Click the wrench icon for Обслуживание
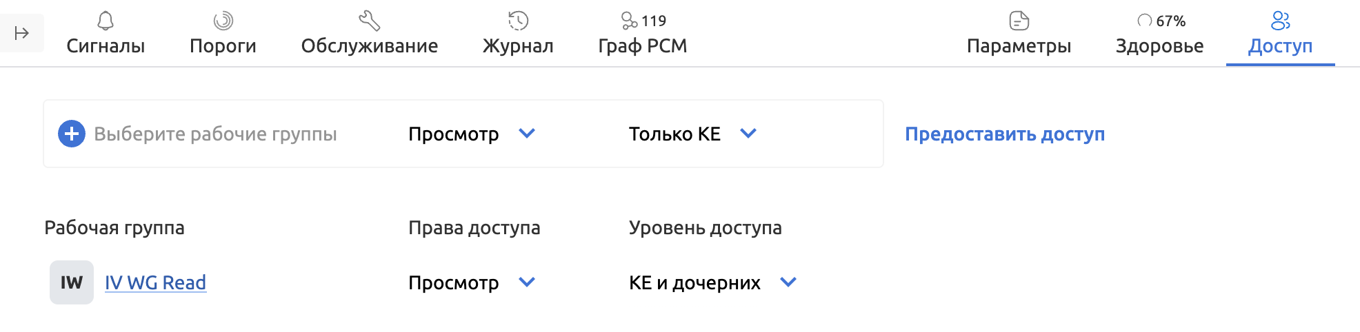Image resolution: width=1360 pixels, height=332 pixels. click(370, 21)
